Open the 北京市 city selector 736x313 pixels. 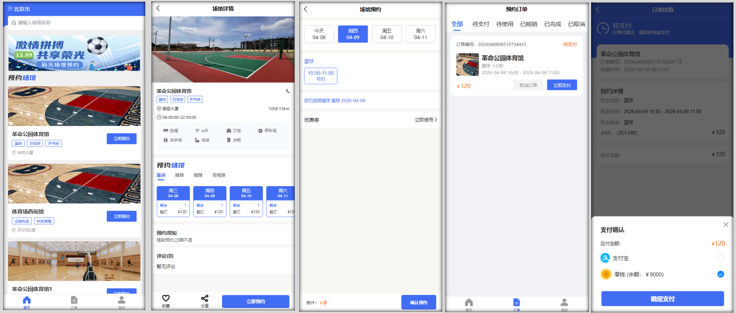click(x=19, y=8)
